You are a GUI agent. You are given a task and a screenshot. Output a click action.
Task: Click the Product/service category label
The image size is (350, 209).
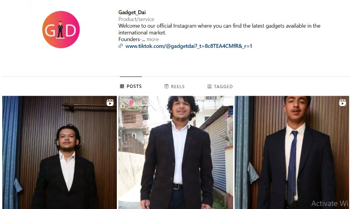pos(136,19)
